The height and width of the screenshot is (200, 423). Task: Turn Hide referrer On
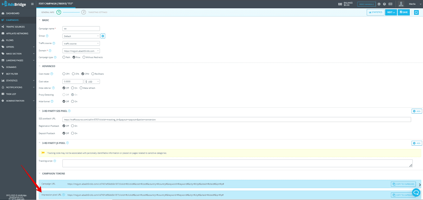point(72,88)
